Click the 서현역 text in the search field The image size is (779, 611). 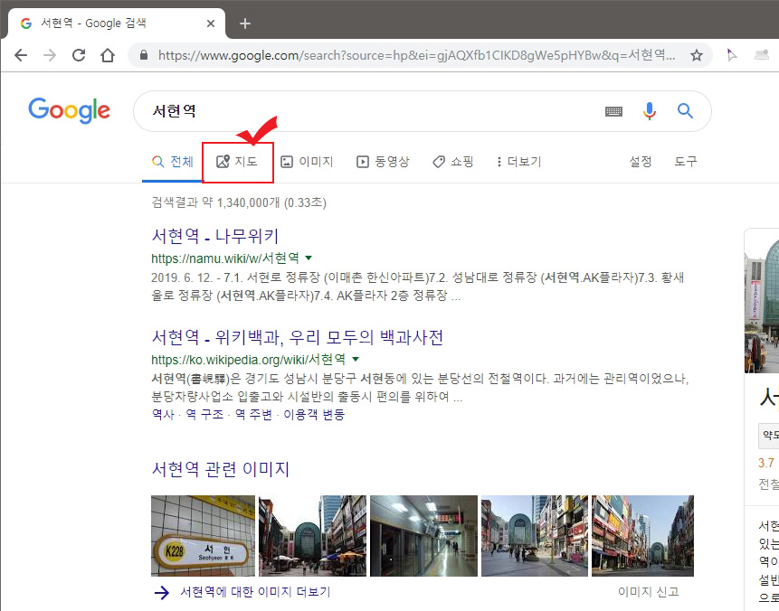(174, 110)
